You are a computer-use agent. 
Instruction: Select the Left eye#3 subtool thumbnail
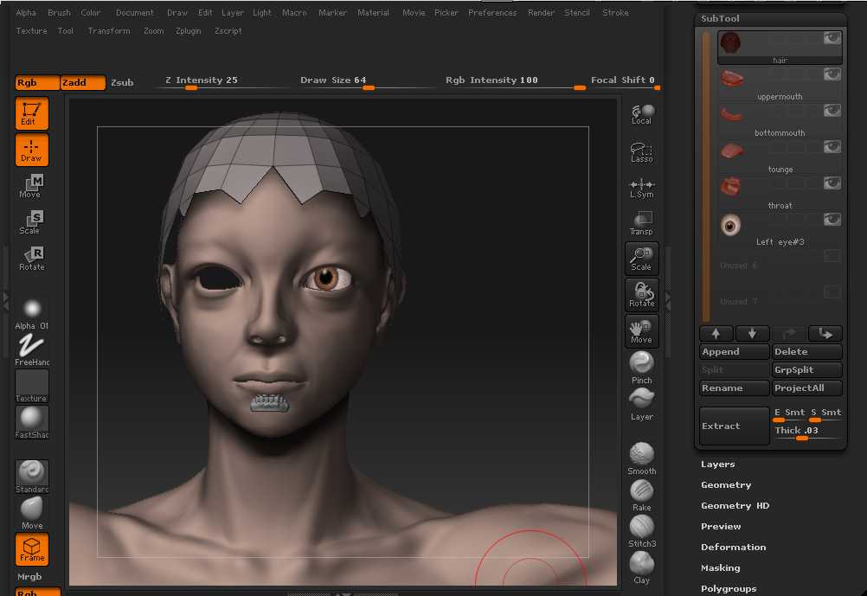coord(731,226)
